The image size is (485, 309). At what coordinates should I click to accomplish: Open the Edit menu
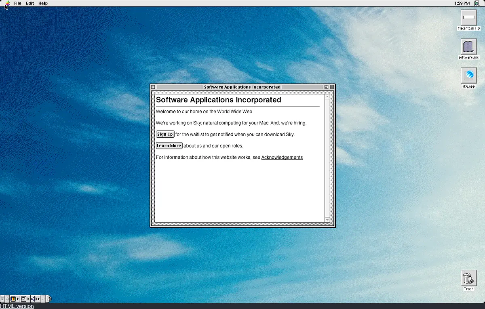click(x=30, y=3)
